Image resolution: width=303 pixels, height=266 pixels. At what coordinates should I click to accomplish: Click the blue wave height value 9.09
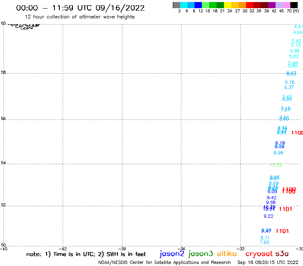click(x=272, y=192)
